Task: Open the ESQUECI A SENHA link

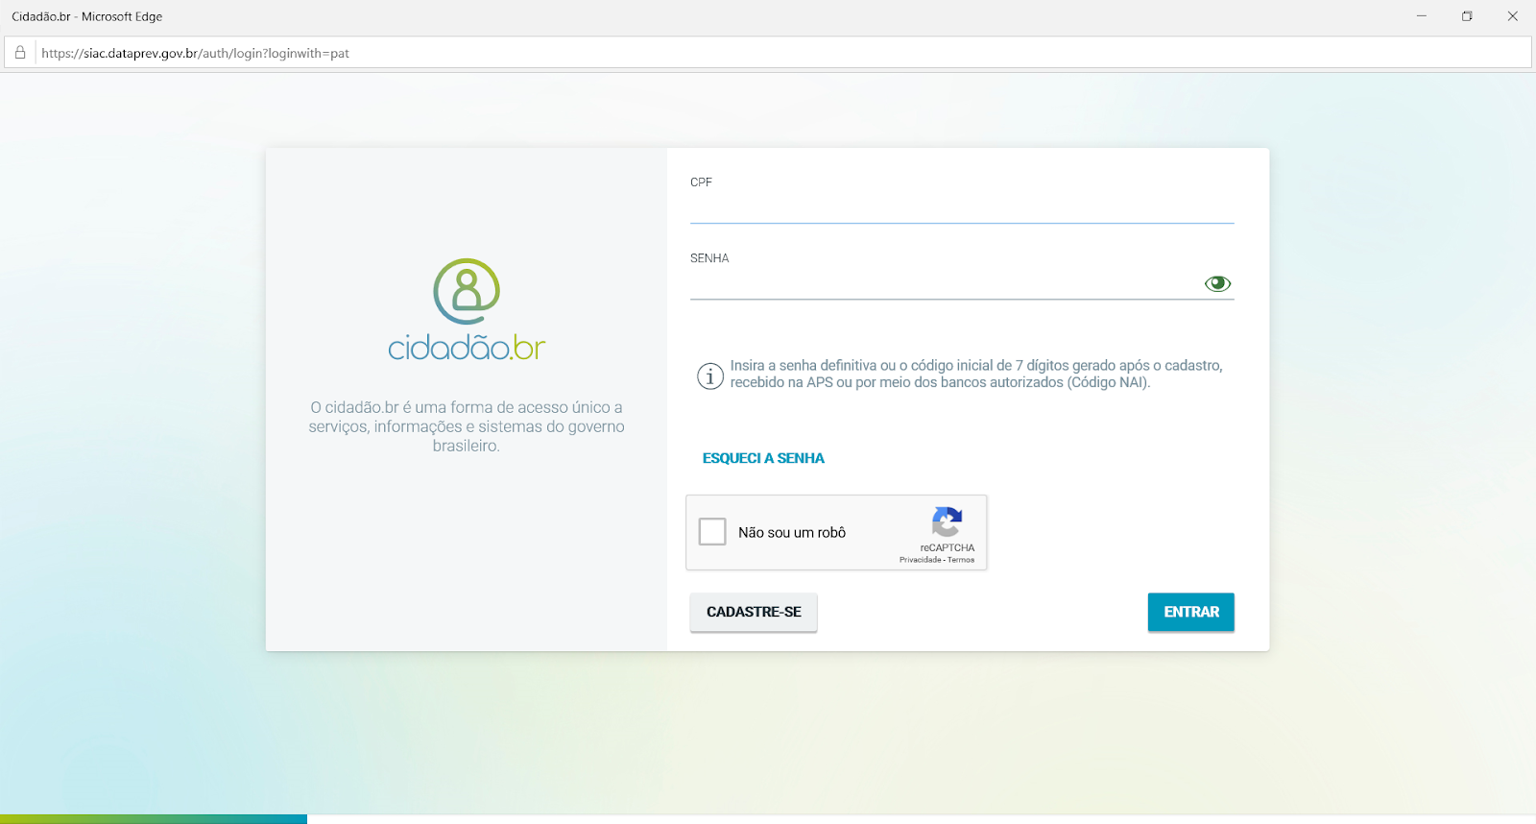Action: pos(763,458)
